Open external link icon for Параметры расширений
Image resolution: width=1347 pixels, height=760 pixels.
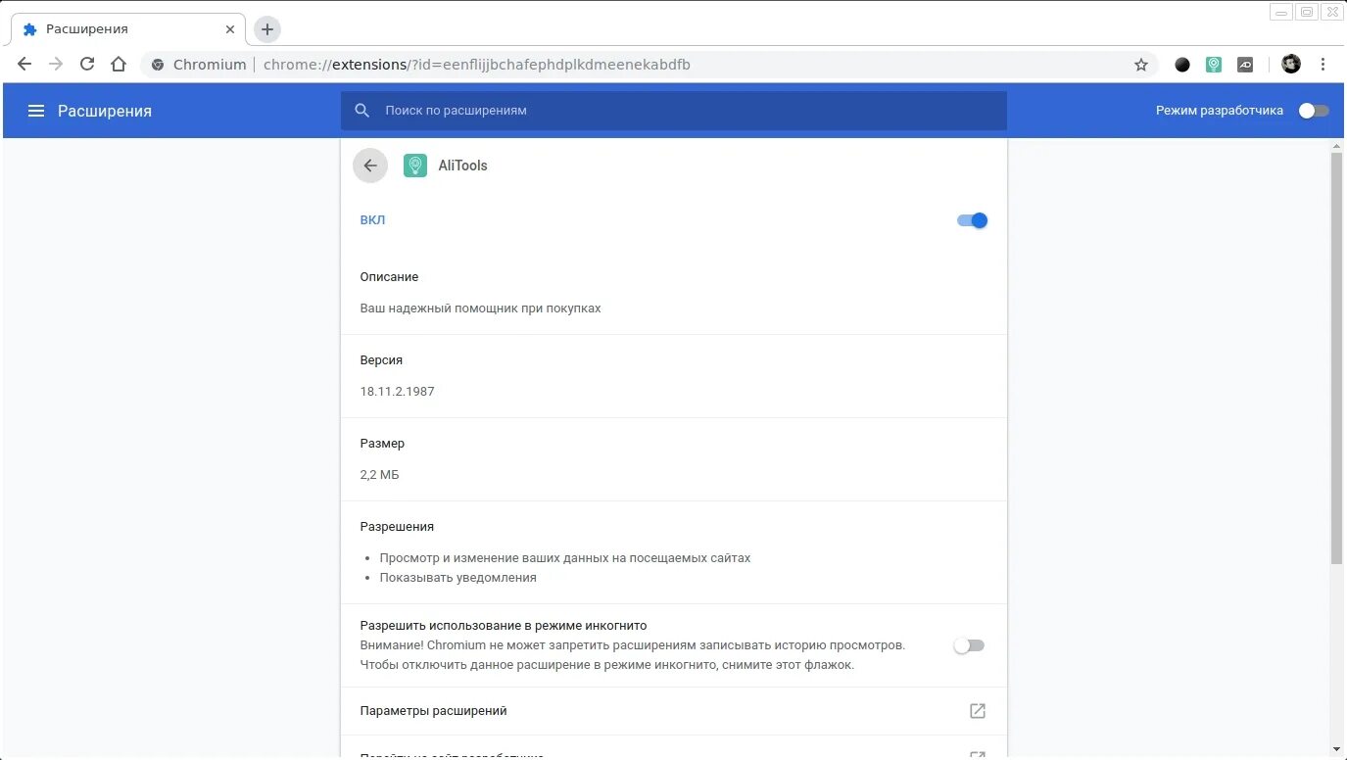[x=977, y=711]
